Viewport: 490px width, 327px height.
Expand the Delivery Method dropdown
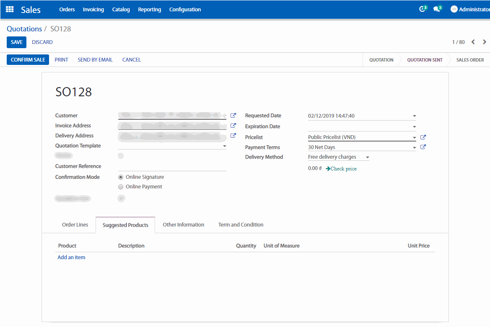coord(367,157)
